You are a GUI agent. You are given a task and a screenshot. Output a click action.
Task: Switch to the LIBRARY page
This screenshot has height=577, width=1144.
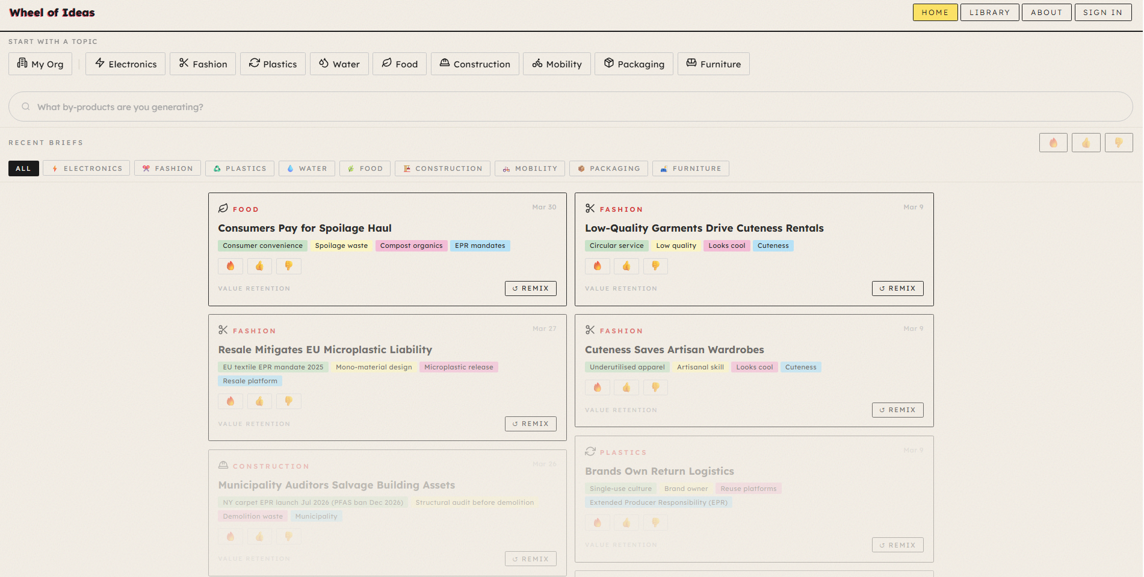tap(989, 12)
